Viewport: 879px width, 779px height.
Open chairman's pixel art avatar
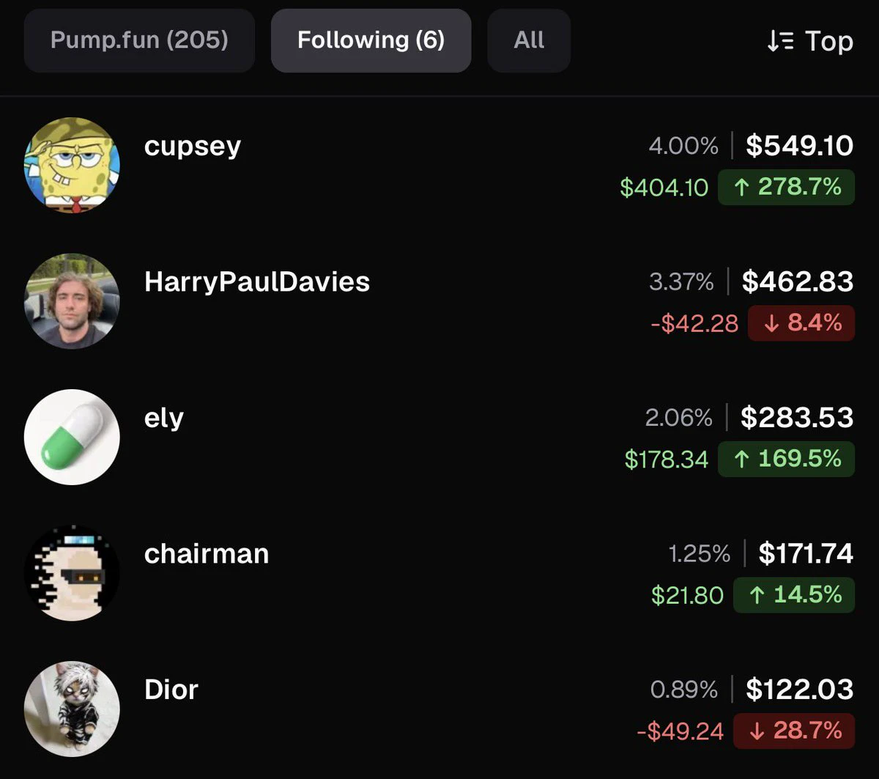coord(72,573)
